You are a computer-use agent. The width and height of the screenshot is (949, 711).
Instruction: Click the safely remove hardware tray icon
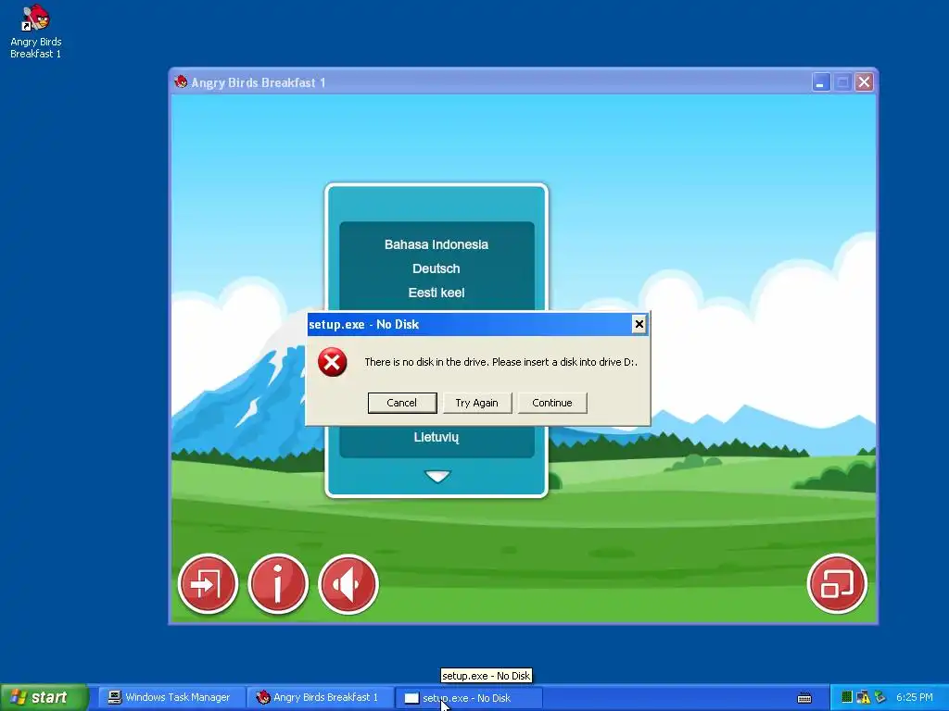point(880,698)
